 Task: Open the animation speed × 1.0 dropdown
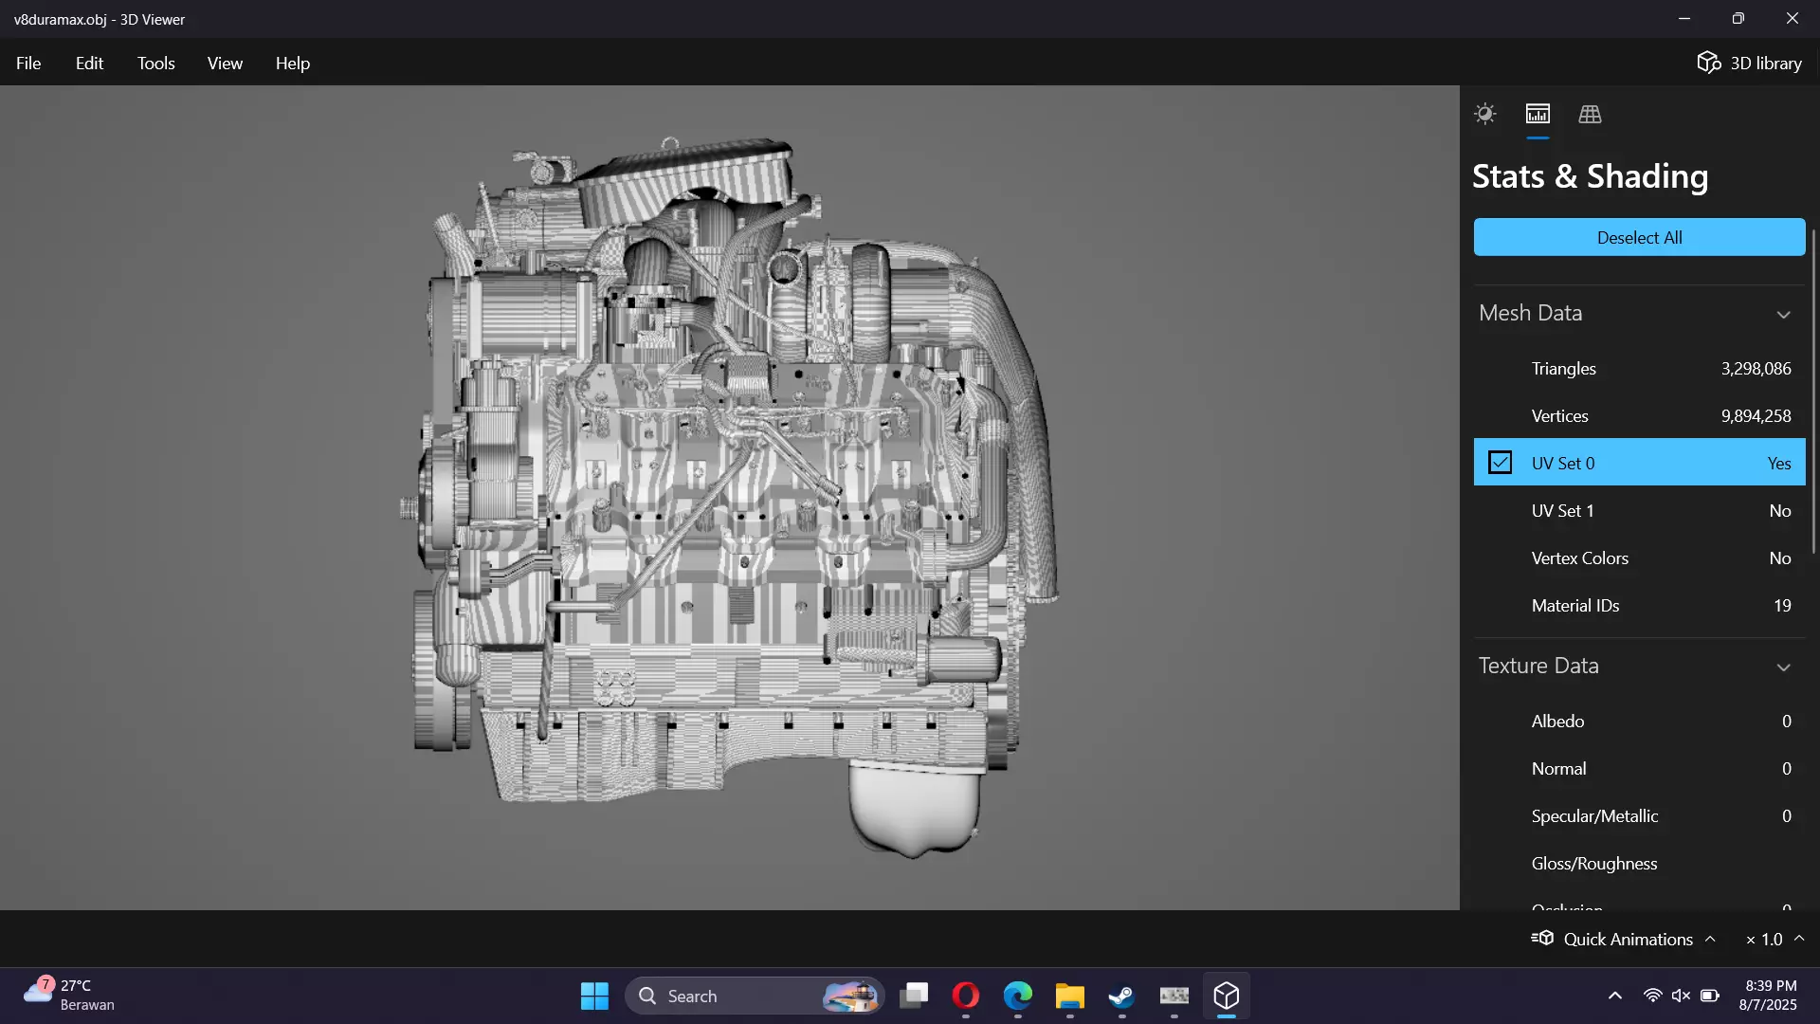pyautogui.click(x=1774, y=939)
